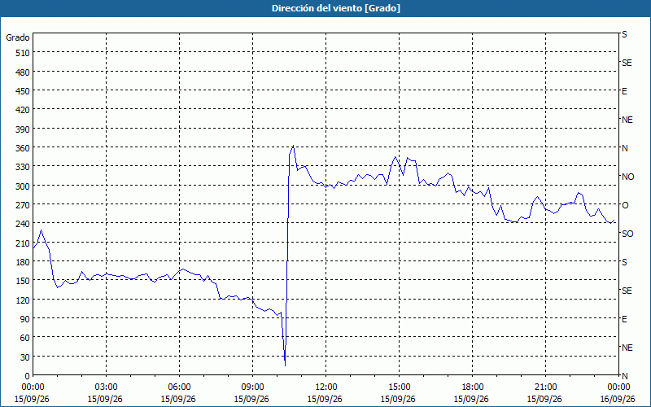
Task: Click the chart title 'Dirección del viento [Grado]'
Action: (336, 8)
